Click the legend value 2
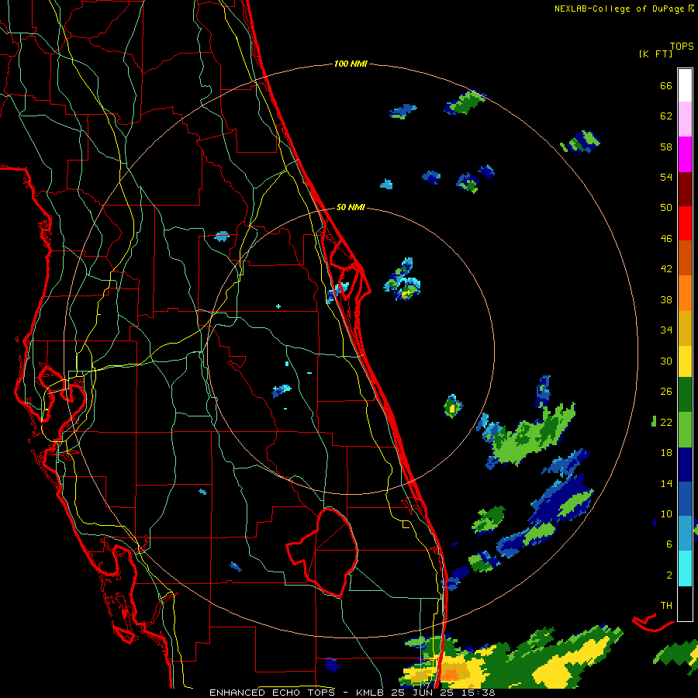The image size is (698, 698). 669,575
